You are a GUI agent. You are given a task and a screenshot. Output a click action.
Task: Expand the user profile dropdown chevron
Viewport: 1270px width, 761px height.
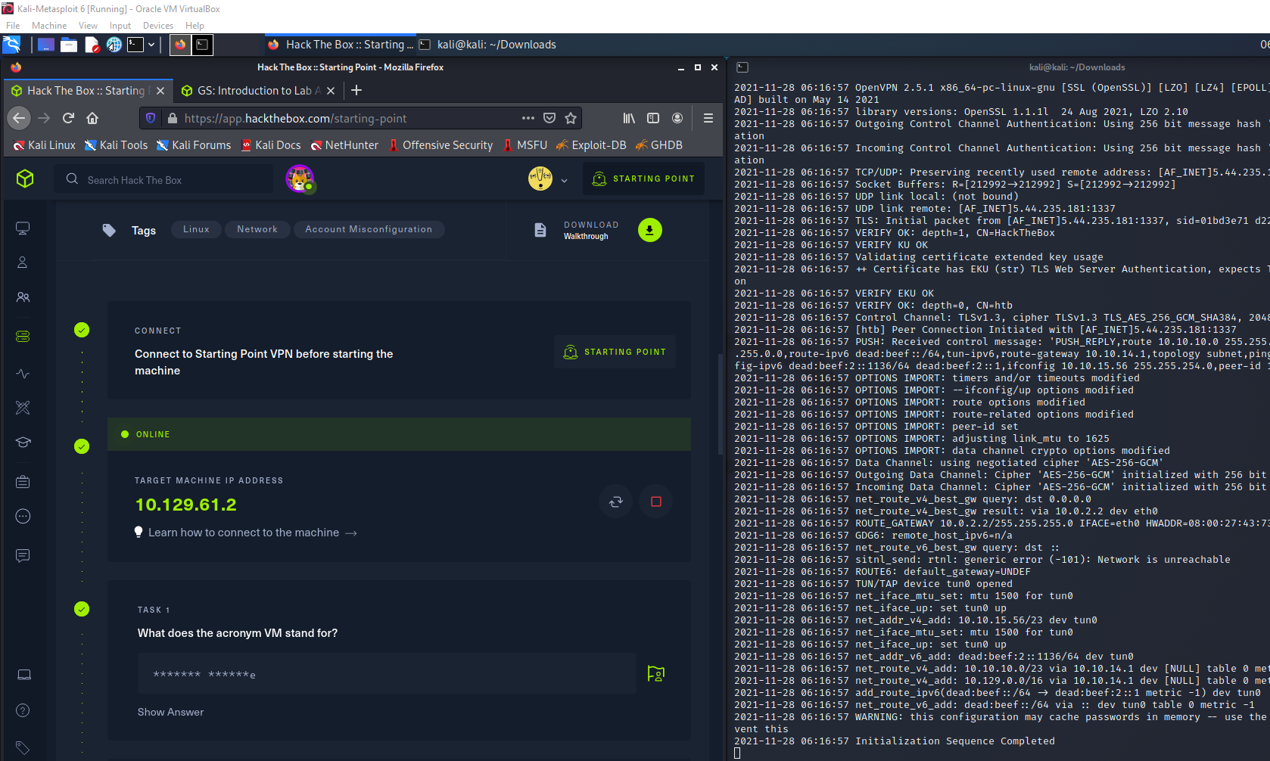[564, 181]
